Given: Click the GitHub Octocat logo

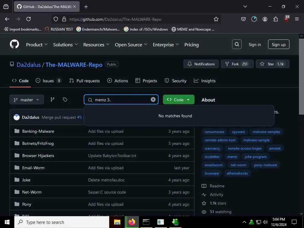Looking at the screenshot, I should coord(14,45).
